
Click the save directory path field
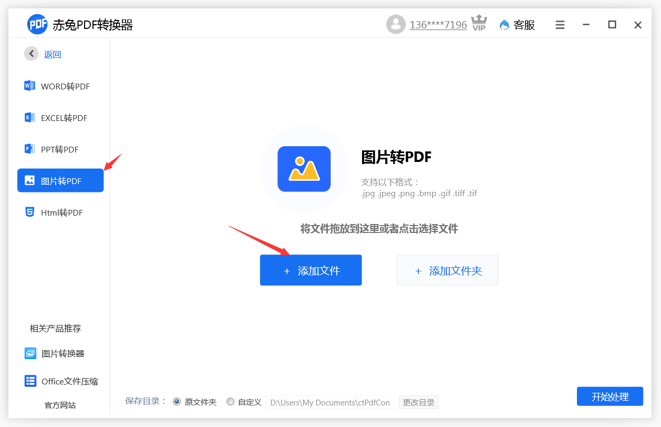pos(330,402)
